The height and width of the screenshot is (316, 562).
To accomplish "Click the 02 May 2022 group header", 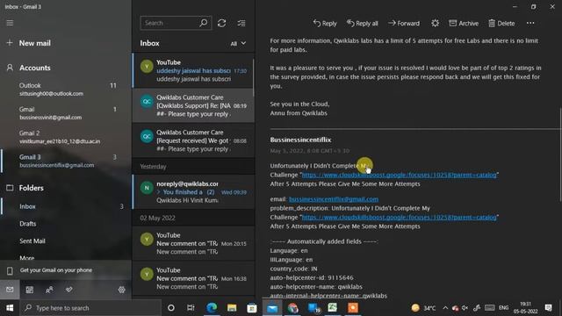I will pyautogui.click(x=193, y=218).
